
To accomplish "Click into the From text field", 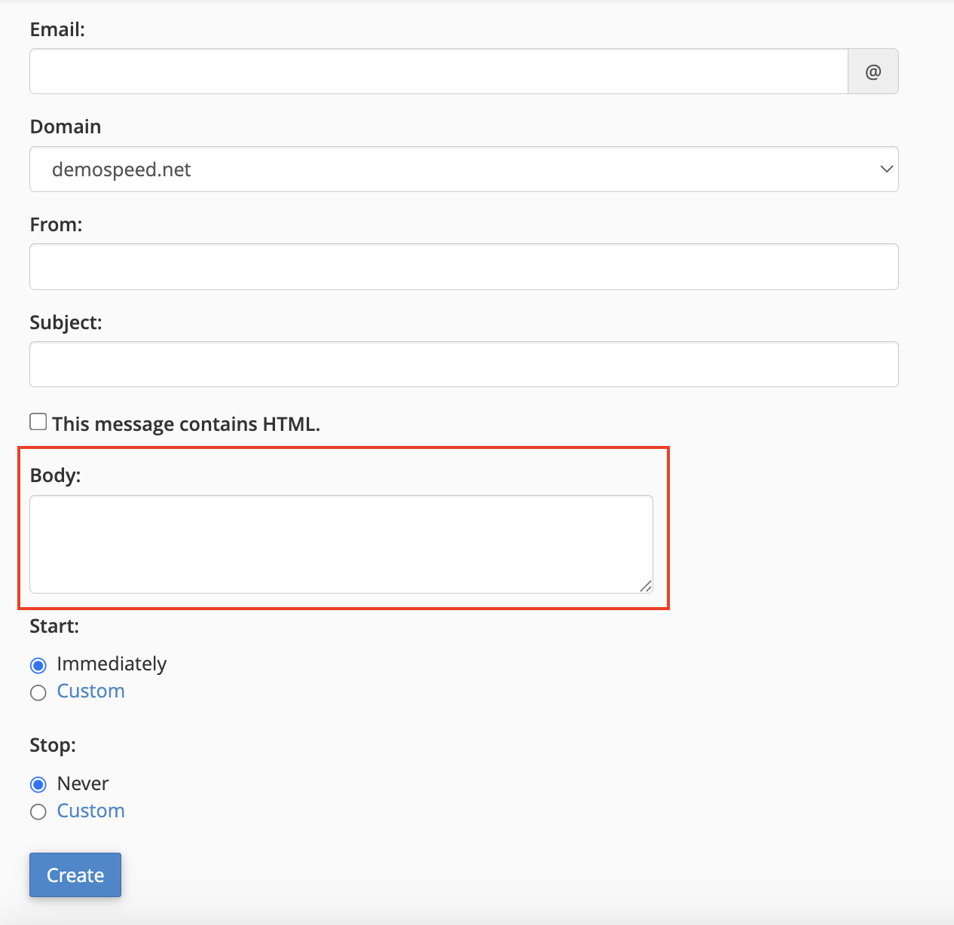I will click(463, 267).
